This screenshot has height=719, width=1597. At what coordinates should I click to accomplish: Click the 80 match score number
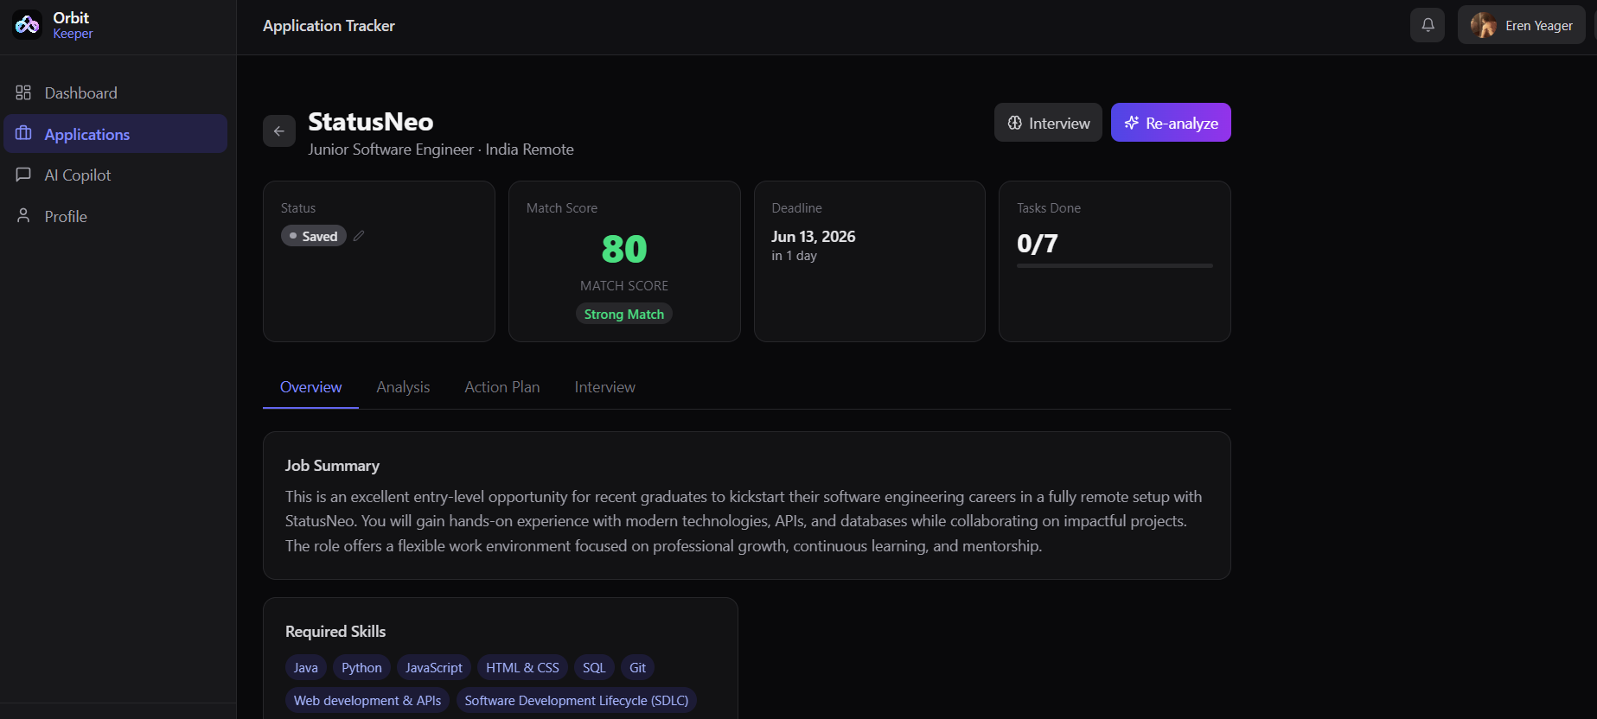(x=624, y=250)
